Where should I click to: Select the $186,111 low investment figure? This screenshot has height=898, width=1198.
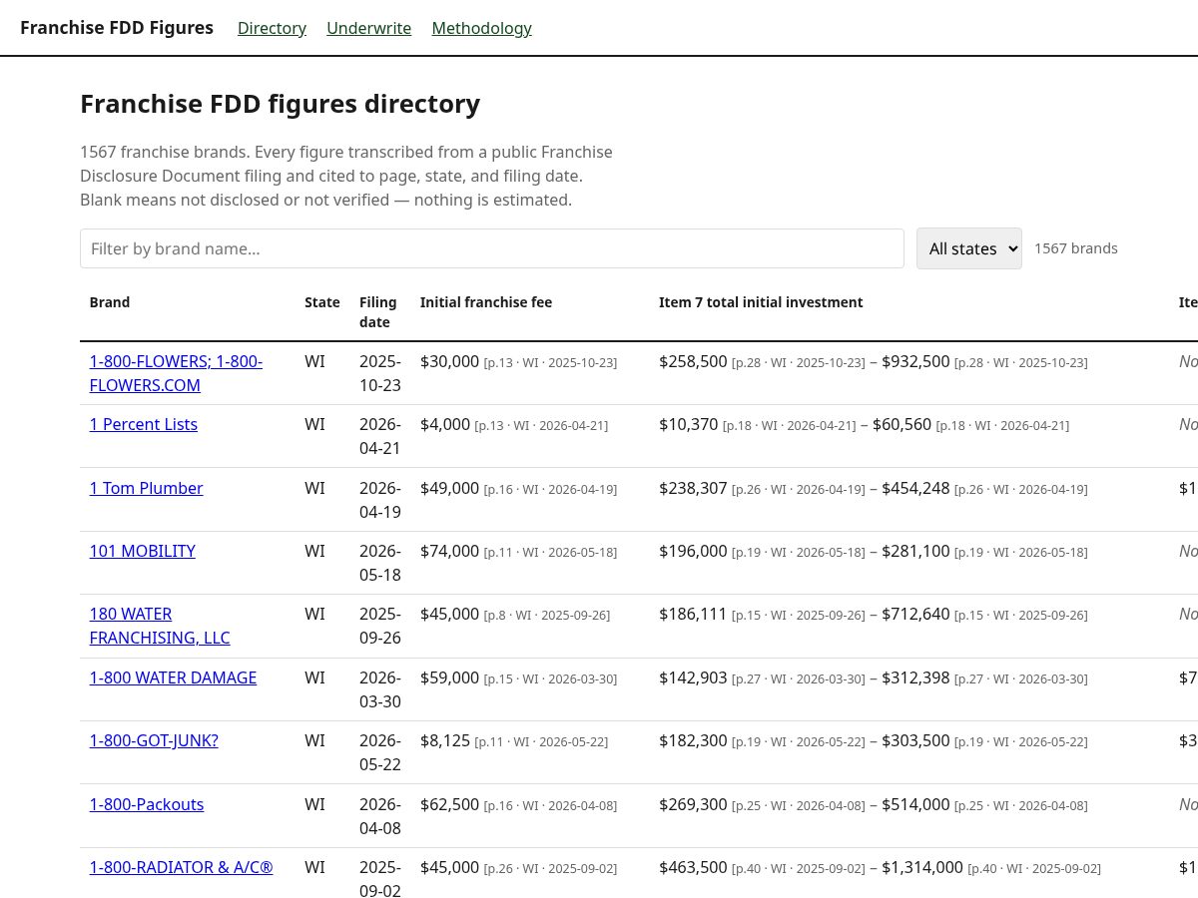click(x=693, y=614)
